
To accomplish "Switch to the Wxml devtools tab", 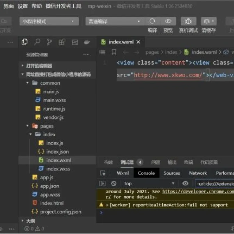I will (123, 173).
